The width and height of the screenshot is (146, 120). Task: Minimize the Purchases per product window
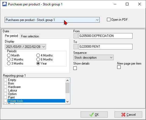pos(115,4)
